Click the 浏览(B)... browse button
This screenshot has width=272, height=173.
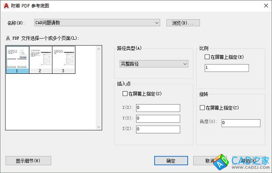click(183, 23)
